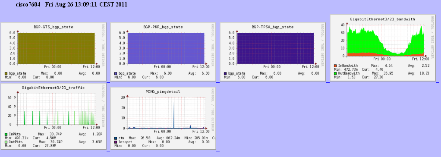Click the light purple bgp_state legend swatch
441x157 pixels.
(x=116, y=73)
